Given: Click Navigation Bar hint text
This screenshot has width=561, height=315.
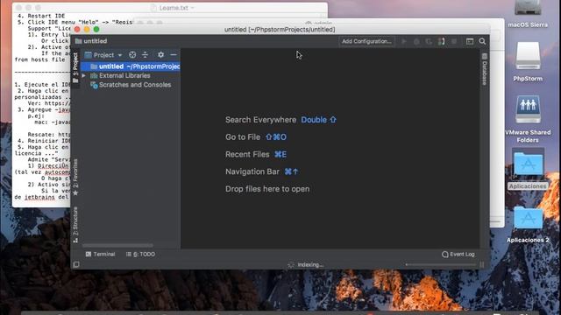Looking at the screenshot, I should [x=252, y=171].
